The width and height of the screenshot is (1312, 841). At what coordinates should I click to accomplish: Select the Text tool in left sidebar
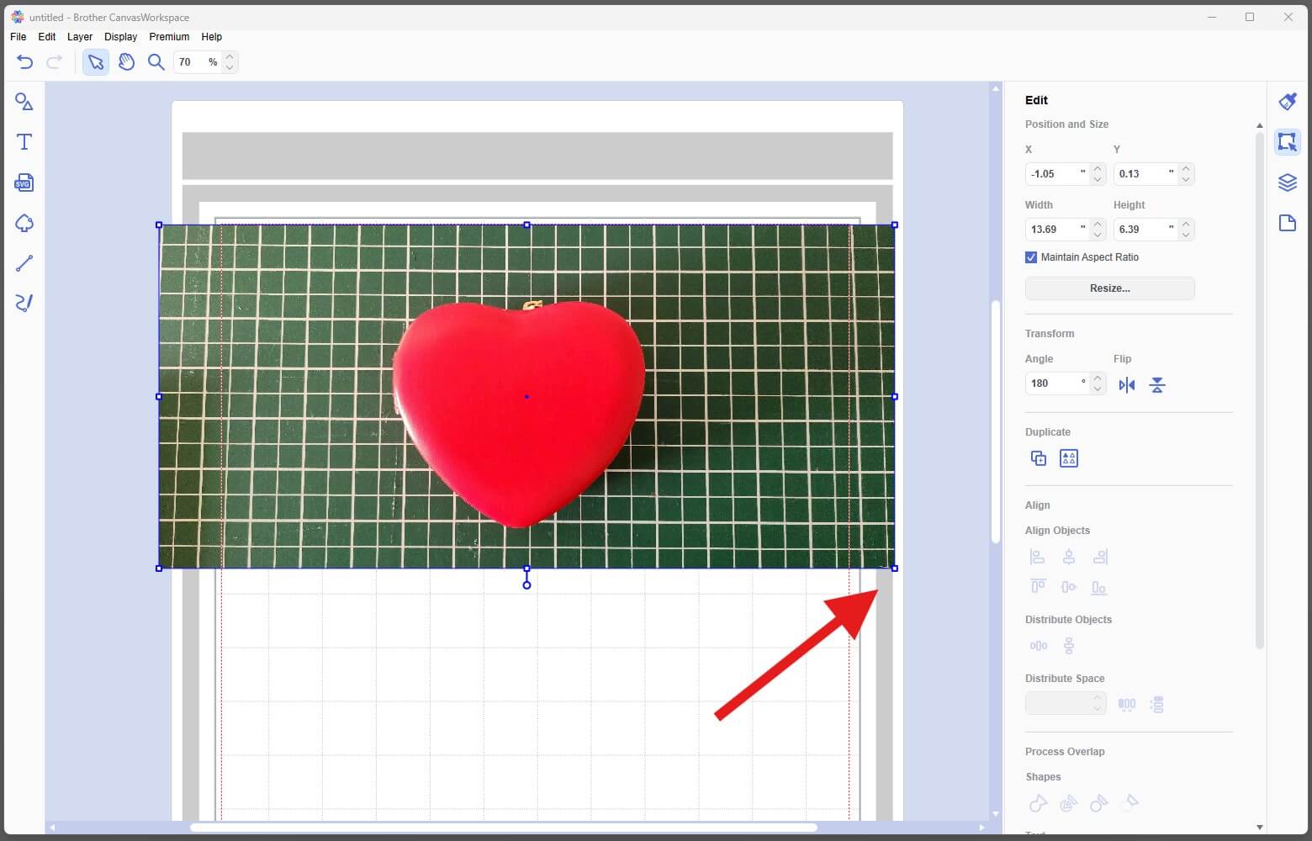tap(24, 142)
